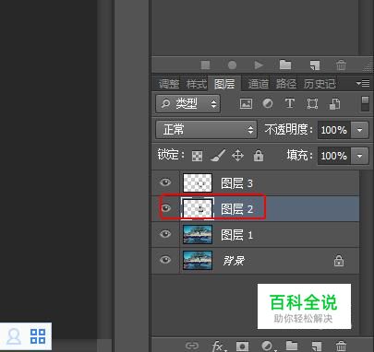Image resolution: width=374 pixels, height=352 pixels.
Task: Lock position move icon
Action: 237,156
